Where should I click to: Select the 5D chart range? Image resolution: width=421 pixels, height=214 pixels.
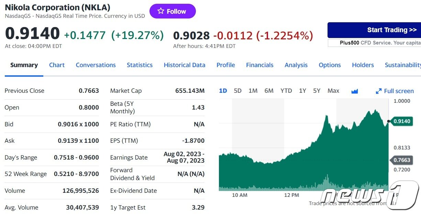pos(237,91)
